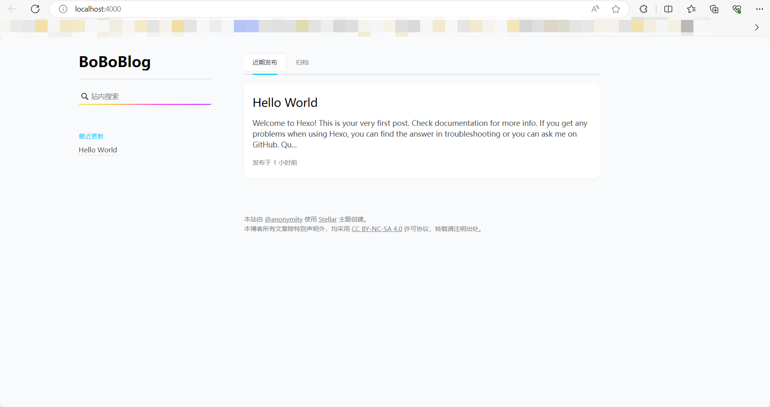
Task: Open Hello World in the sidebar recent list
Action: click(98, 150)
